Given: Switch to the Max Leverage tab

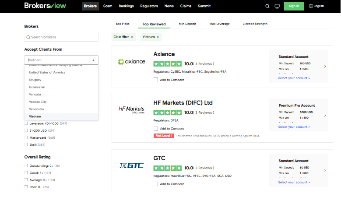Looking at the screenshot, I should coord(219,24).
